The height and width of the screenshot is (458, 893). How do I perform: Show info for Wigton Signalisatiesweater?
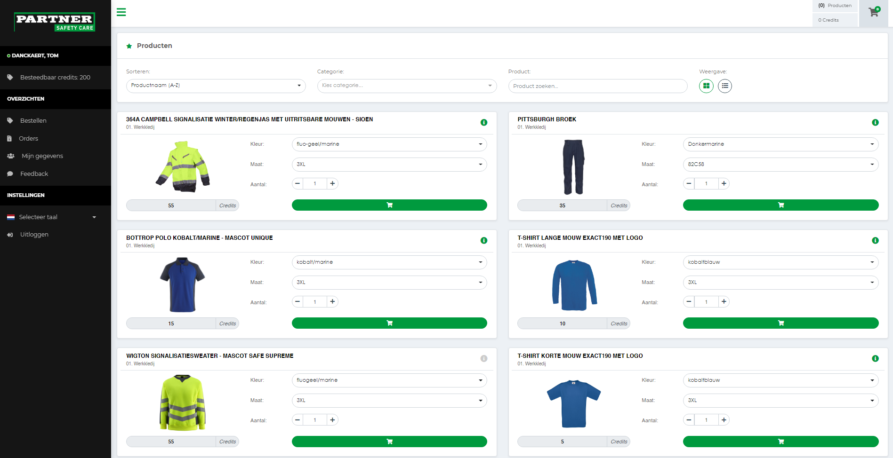tap(484, 358)
